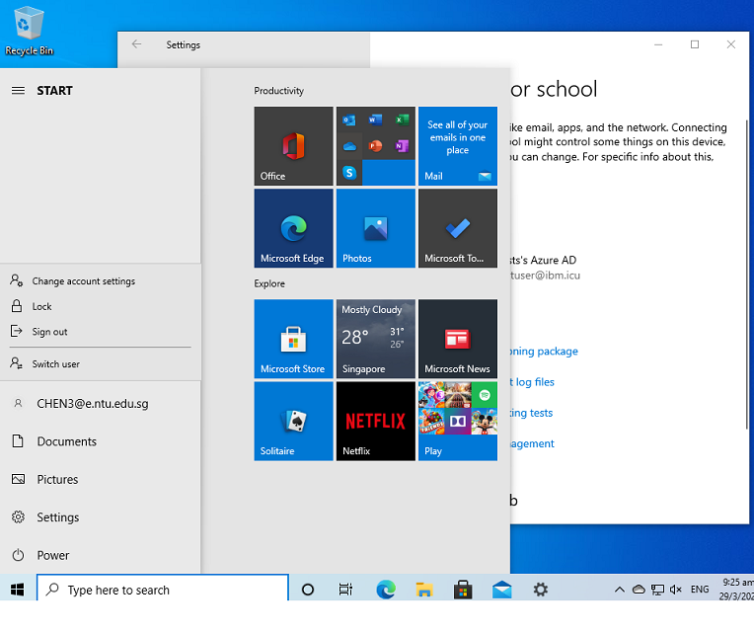Open the Microsoft Store tile
754x633 pixels.
[x=293, y=339]
